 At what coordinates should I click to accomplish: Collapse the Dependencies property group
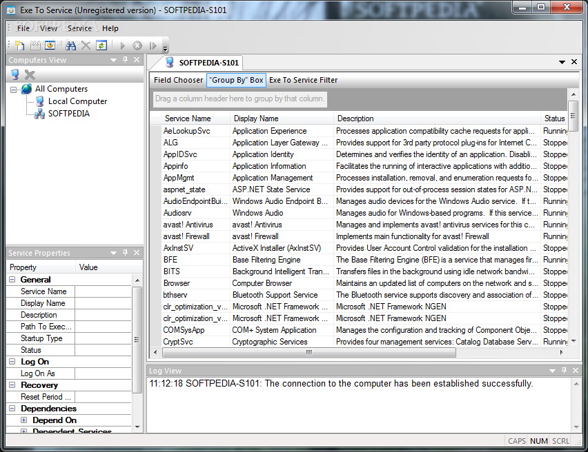[12, 408]
